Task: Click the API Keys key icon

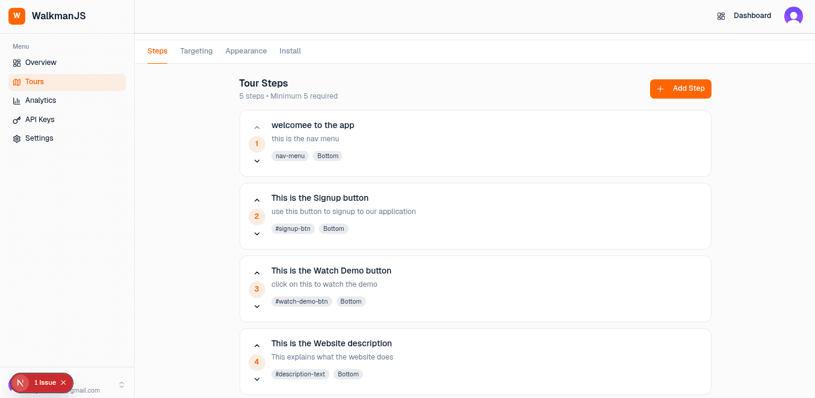Action: tap(17, 120)
